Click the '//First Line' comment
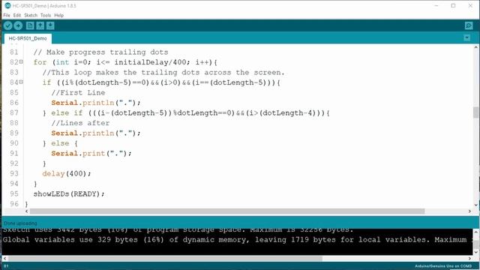The height and width of the screenshot is (270, 480). click(78, 92)
